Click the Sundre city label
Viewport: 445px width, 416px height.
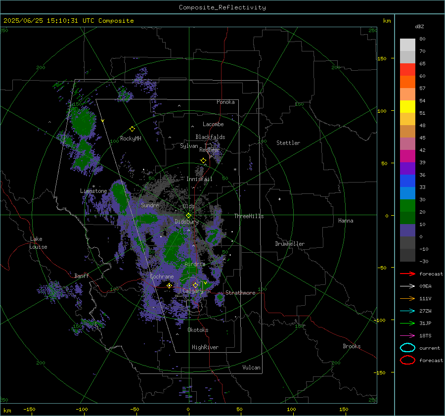(x=150, y=205)
